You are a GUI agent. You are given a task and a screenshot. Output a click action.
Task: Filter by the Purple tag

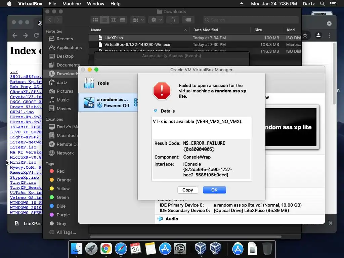point(60,215)
